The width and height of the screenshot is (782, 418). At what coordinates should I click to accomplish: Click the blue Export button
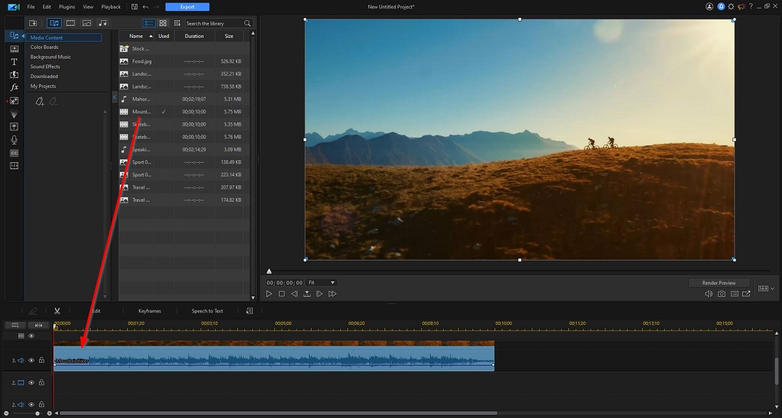(187, 7)
